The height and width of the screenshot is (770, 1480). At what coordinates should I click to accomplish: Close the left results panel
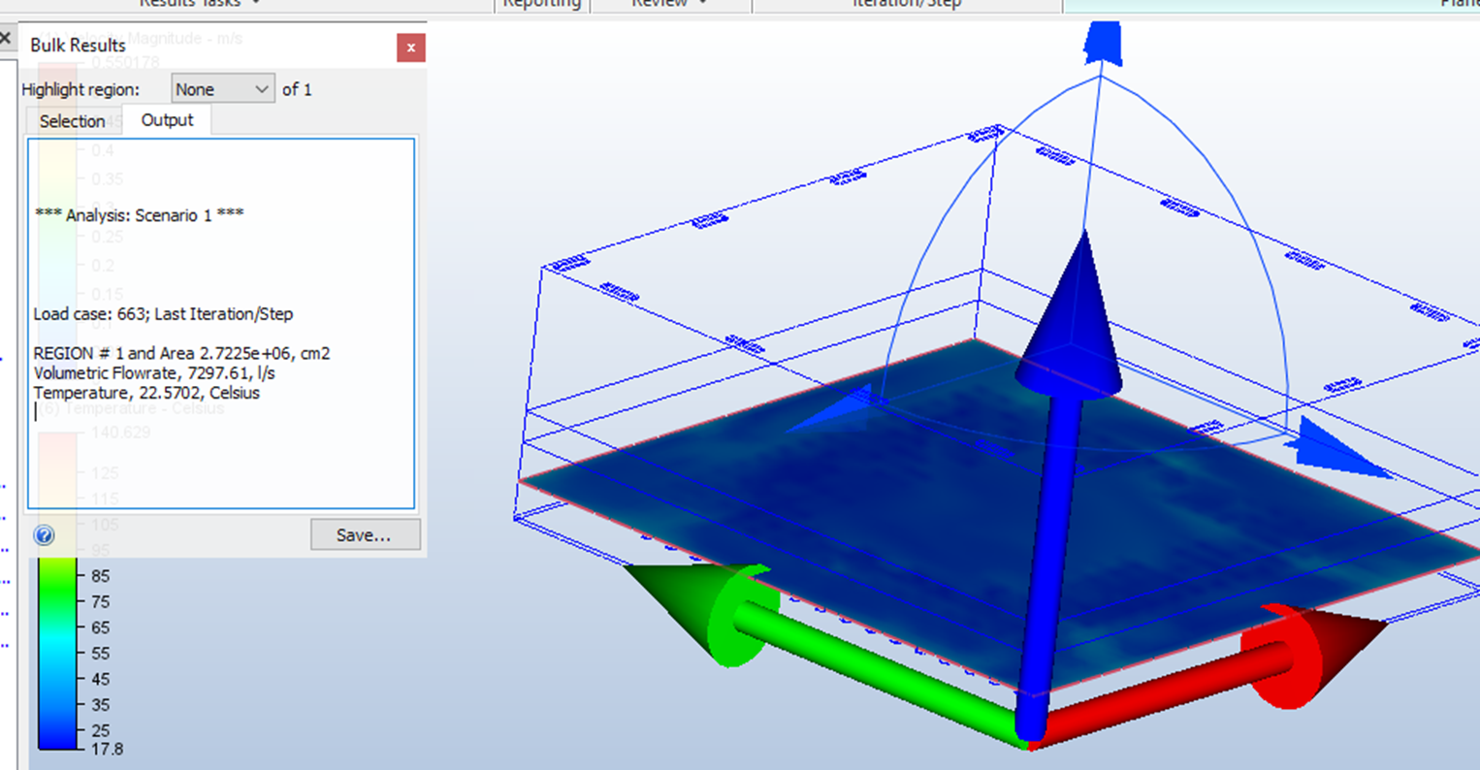coord(7,37)
